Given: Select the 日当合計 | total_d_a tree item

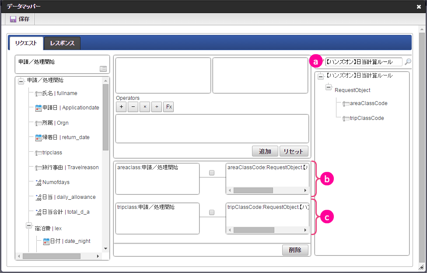Looking at the screenshot, I should click(66, 212).
